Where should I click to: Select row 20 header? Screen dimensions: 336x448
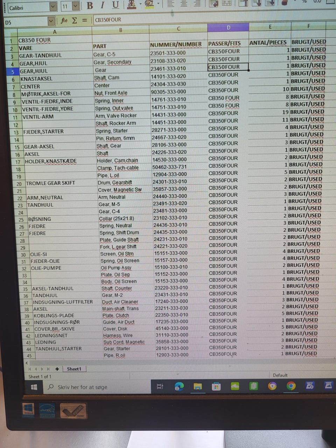[19, 184]
